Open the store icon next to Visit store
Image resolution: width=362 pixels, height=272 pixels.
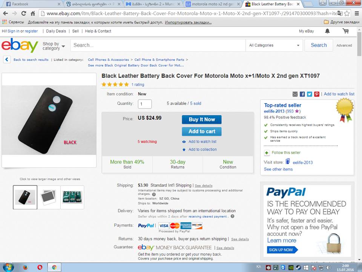click(x=288, y=161)
